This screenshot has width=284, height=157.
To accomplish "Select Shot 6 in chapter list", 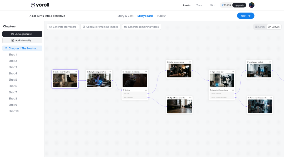I will [x=13, y=86].
